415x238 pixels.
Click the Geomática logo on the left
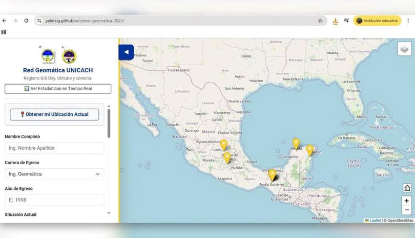[48, 56]
